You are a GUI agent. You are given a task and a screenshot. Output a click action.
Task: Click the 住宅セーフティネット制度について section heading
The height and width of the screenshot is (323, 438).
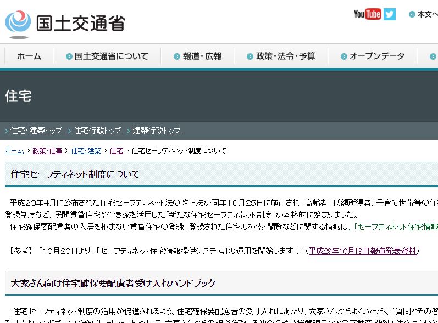click(x=75, y=174)
